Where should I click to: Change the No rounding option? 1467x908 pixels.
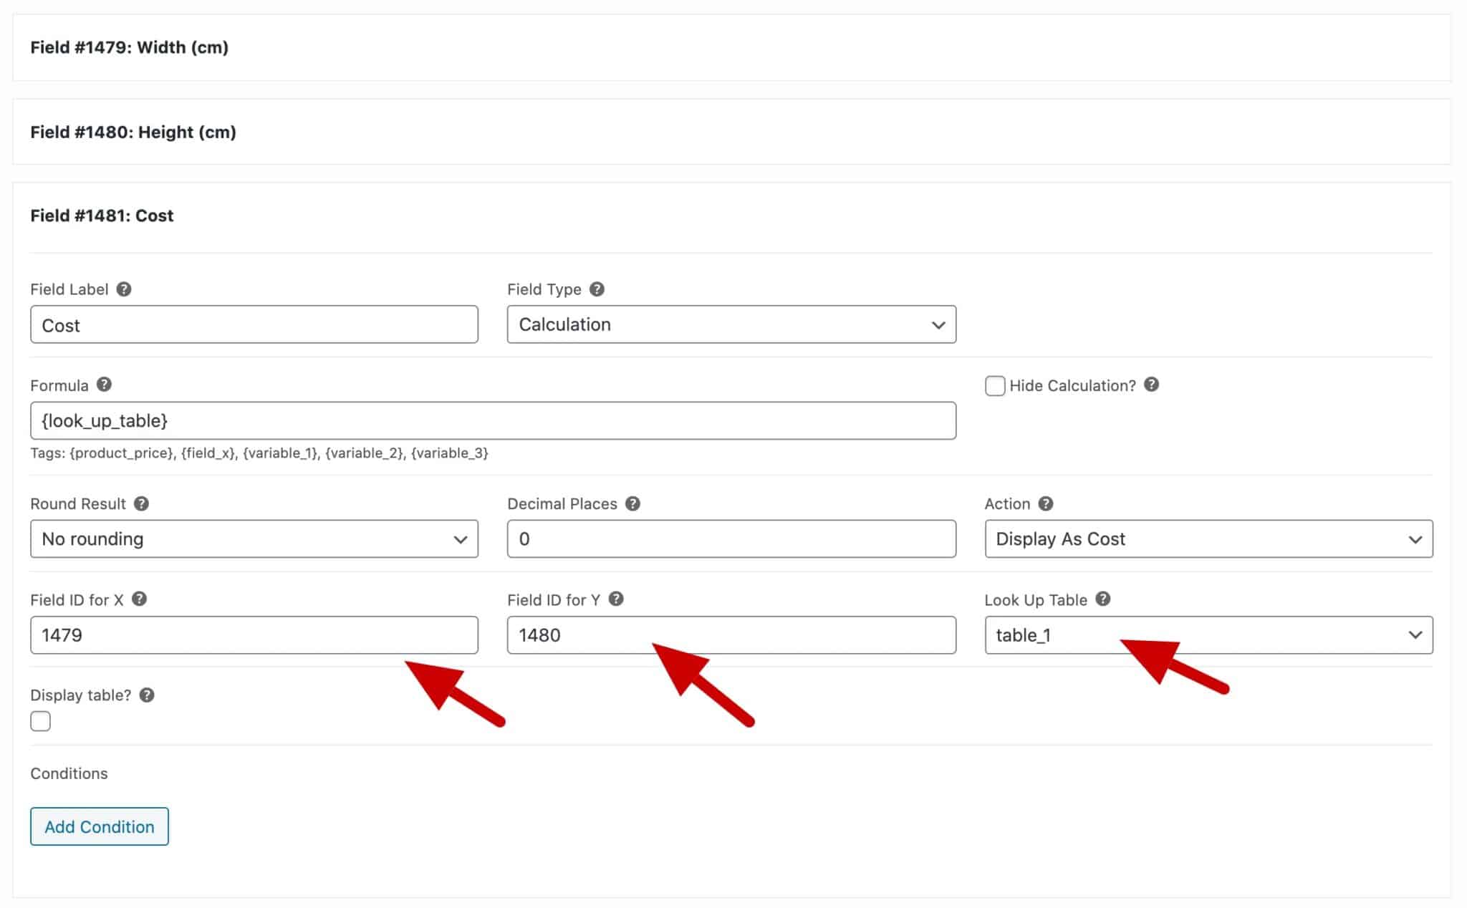254,538
